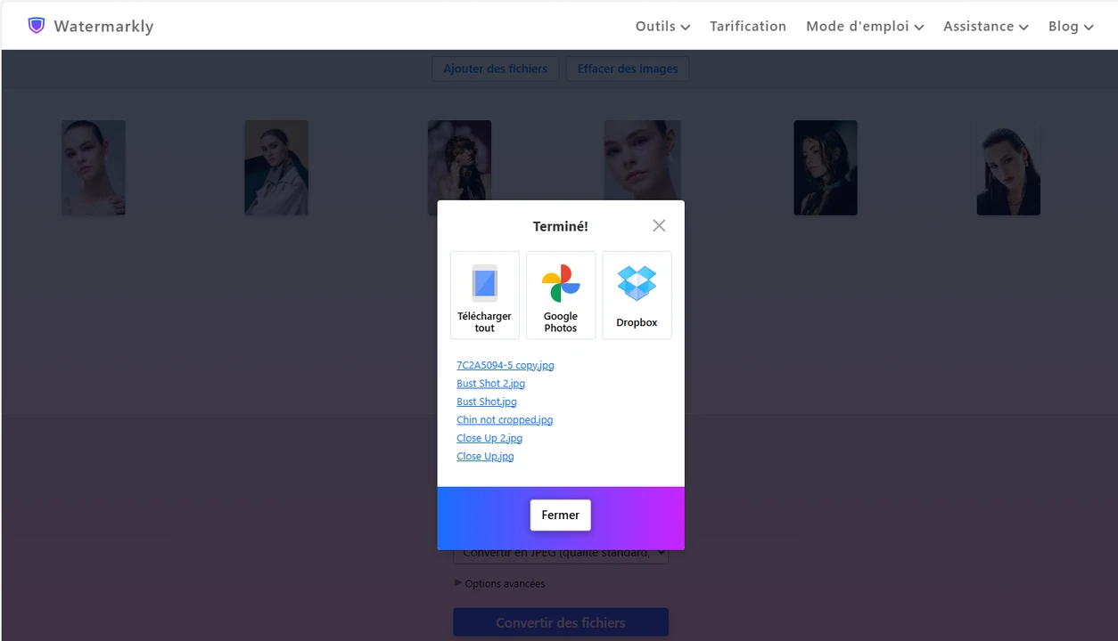This screenshot has height=641, width=1118.
Task: Click the Télécharger tout device icon
Action: 484,284
